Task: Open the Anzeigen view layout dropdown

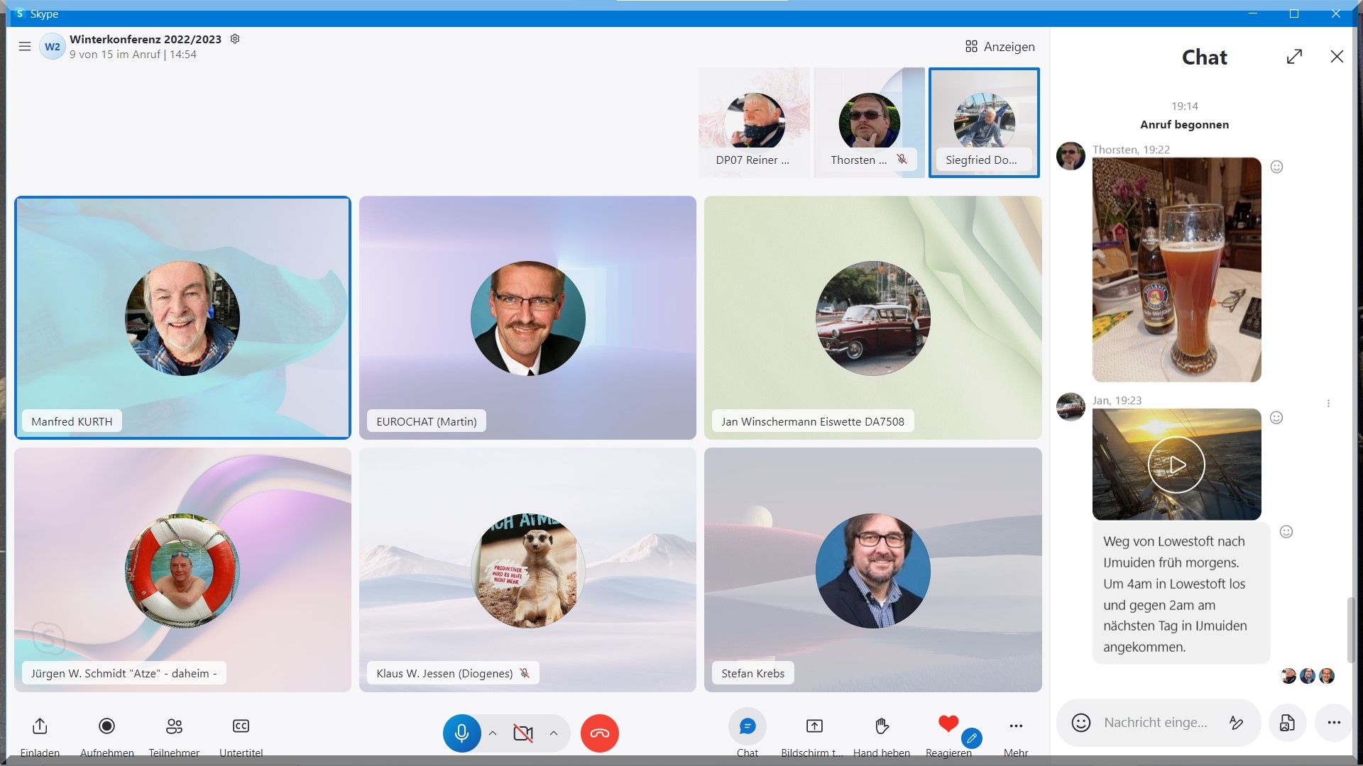Action: [1000, 47]
